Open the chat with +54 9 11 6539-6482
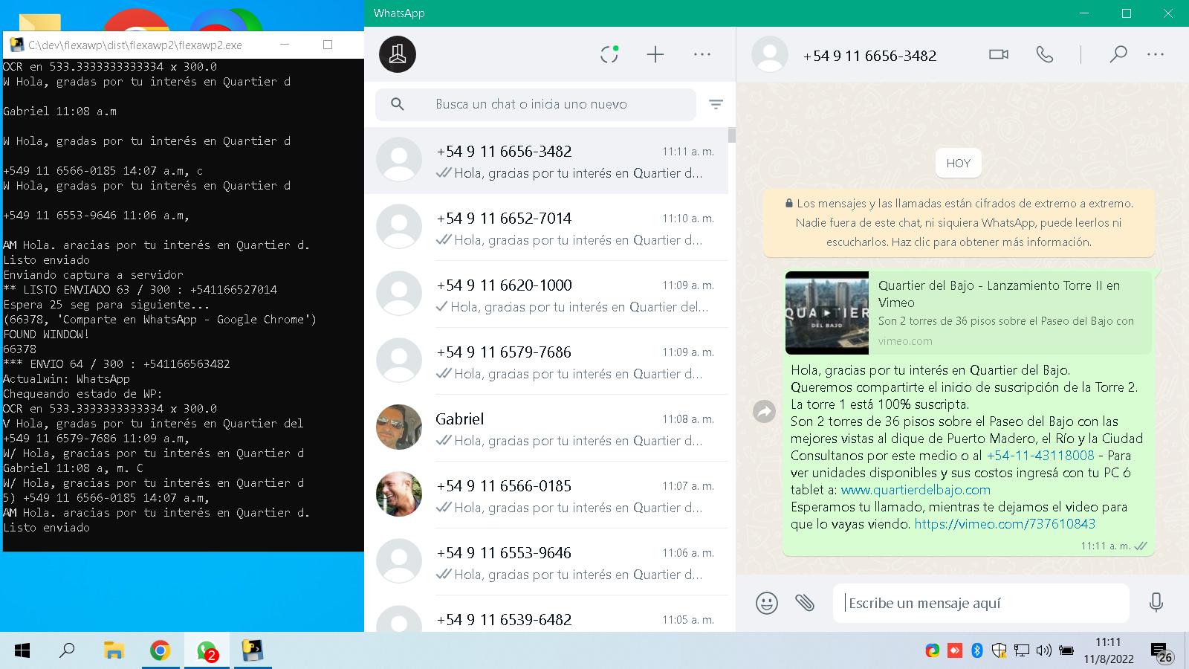Viewport: 1189px width, 669px height. (x=546, y=614)
